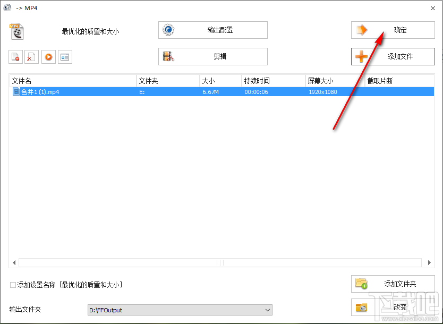Click the media file info toolbar icon

click(x=65, y=57)
